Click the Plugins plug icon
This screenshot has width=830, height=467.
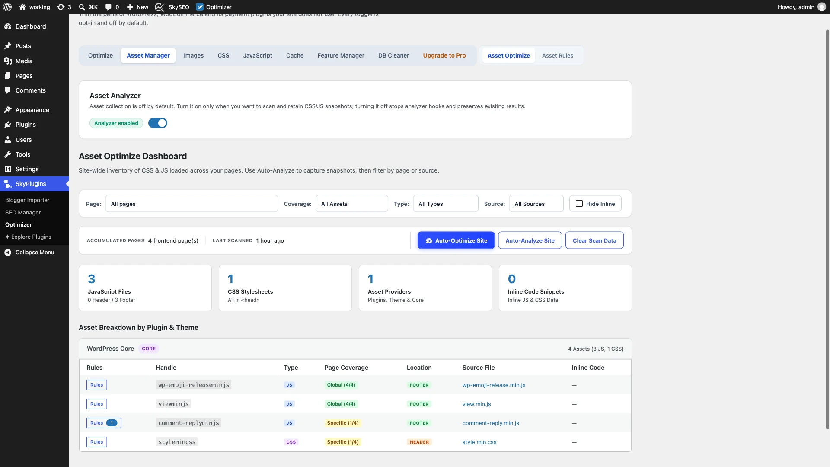click(8, 125)
